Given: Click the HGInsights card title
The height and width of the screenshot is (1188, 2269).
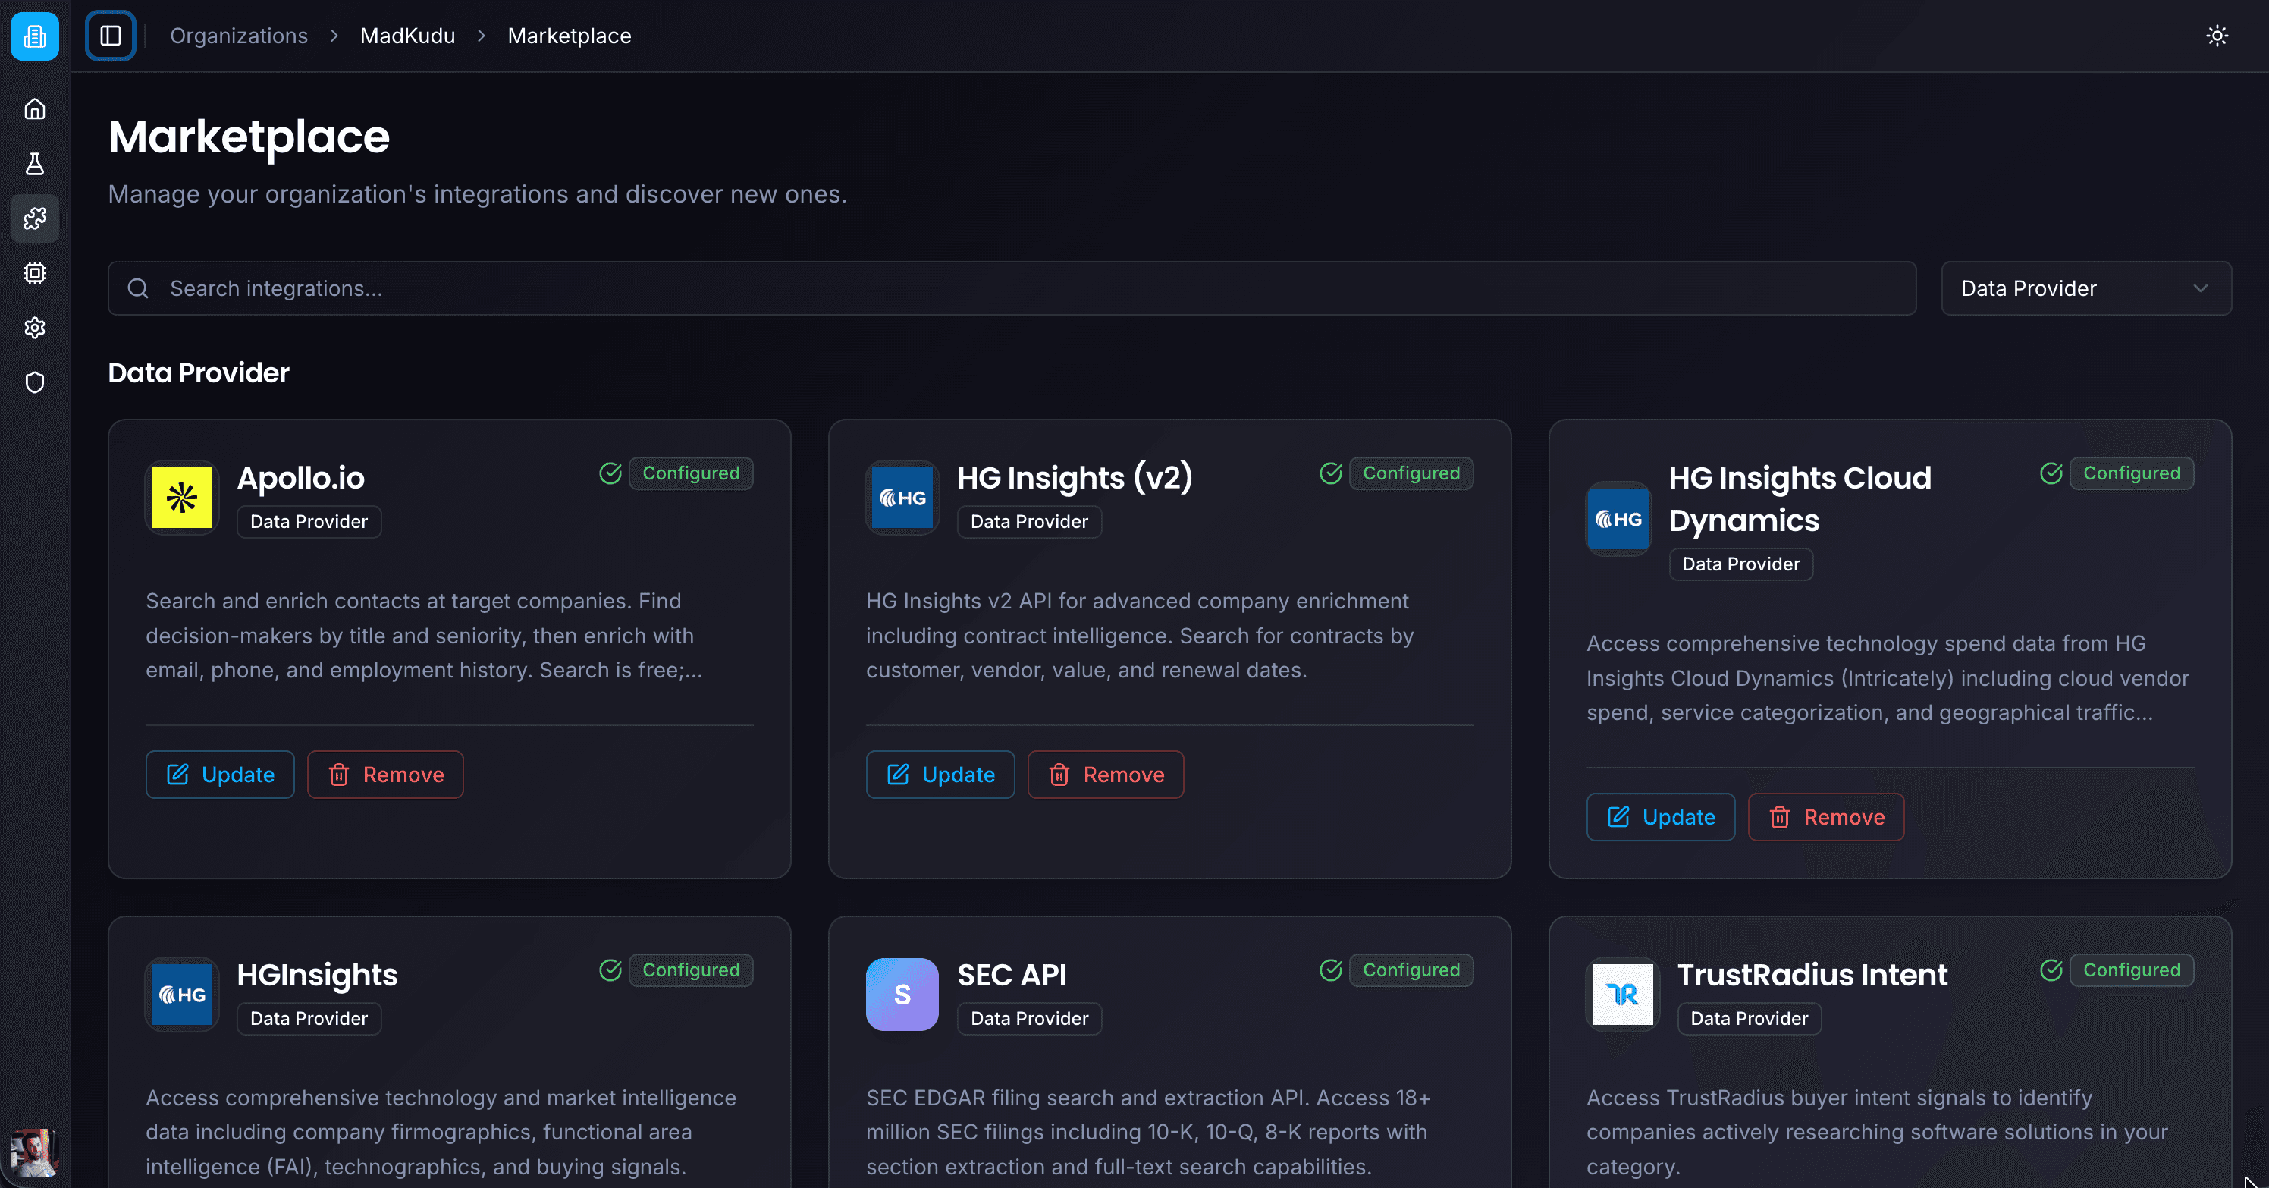Looking at the screenshot, I should (317, 975).
